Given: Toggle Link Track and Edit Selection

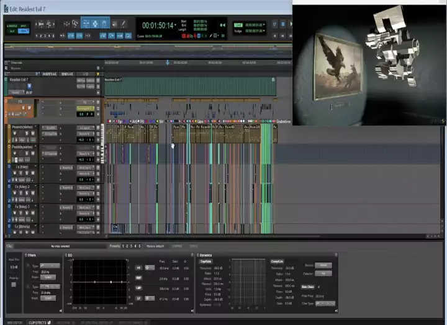Looking at the screenshot, I should tap(79, 36).
